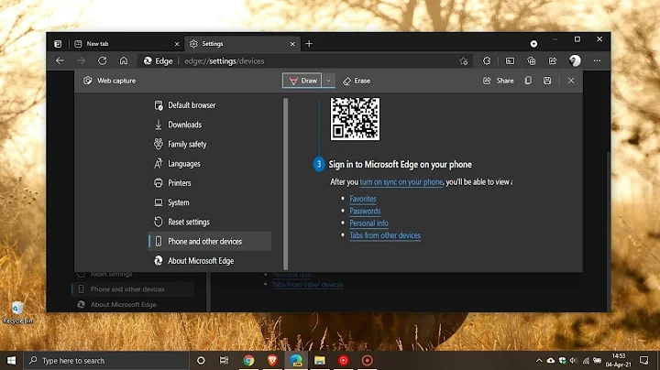This screenshot has height=370, width=660.
Task: Click the Web capture label icon
Action: point(88,81)
